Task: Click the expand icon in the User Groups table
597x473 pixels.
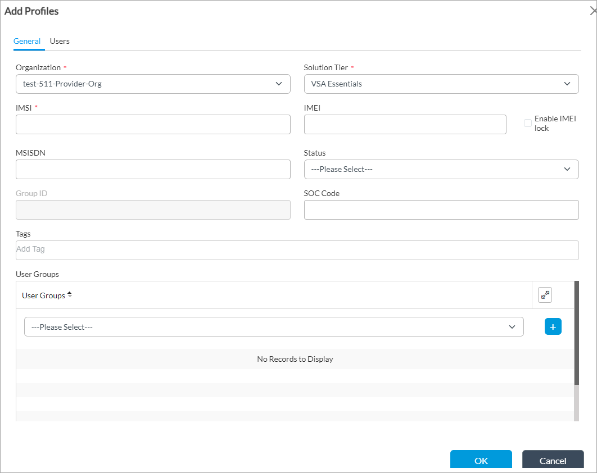Action: [544, 294]
